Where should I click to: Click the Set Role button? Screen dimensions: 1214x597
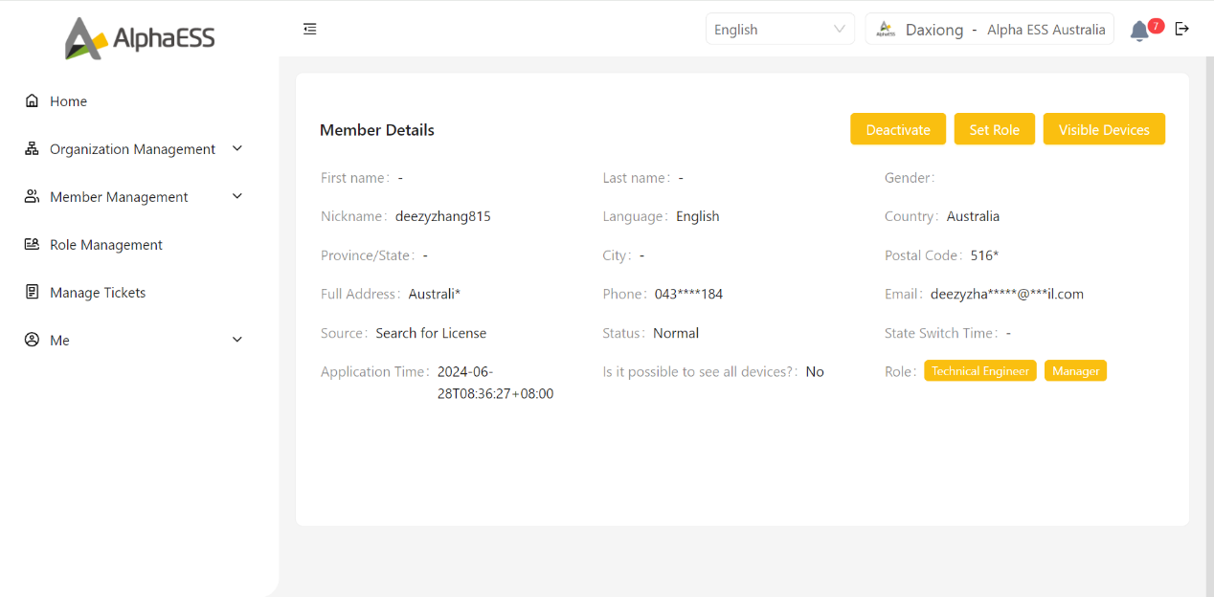(x=994, y=129)
